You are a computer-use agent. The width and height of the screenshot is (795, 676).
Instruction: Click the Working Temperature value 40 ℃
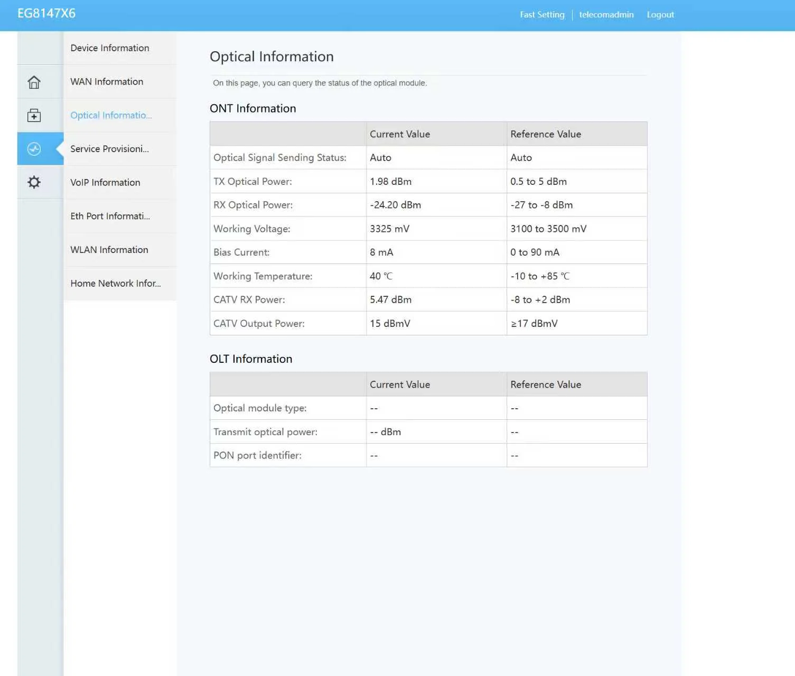pos(381,276)
